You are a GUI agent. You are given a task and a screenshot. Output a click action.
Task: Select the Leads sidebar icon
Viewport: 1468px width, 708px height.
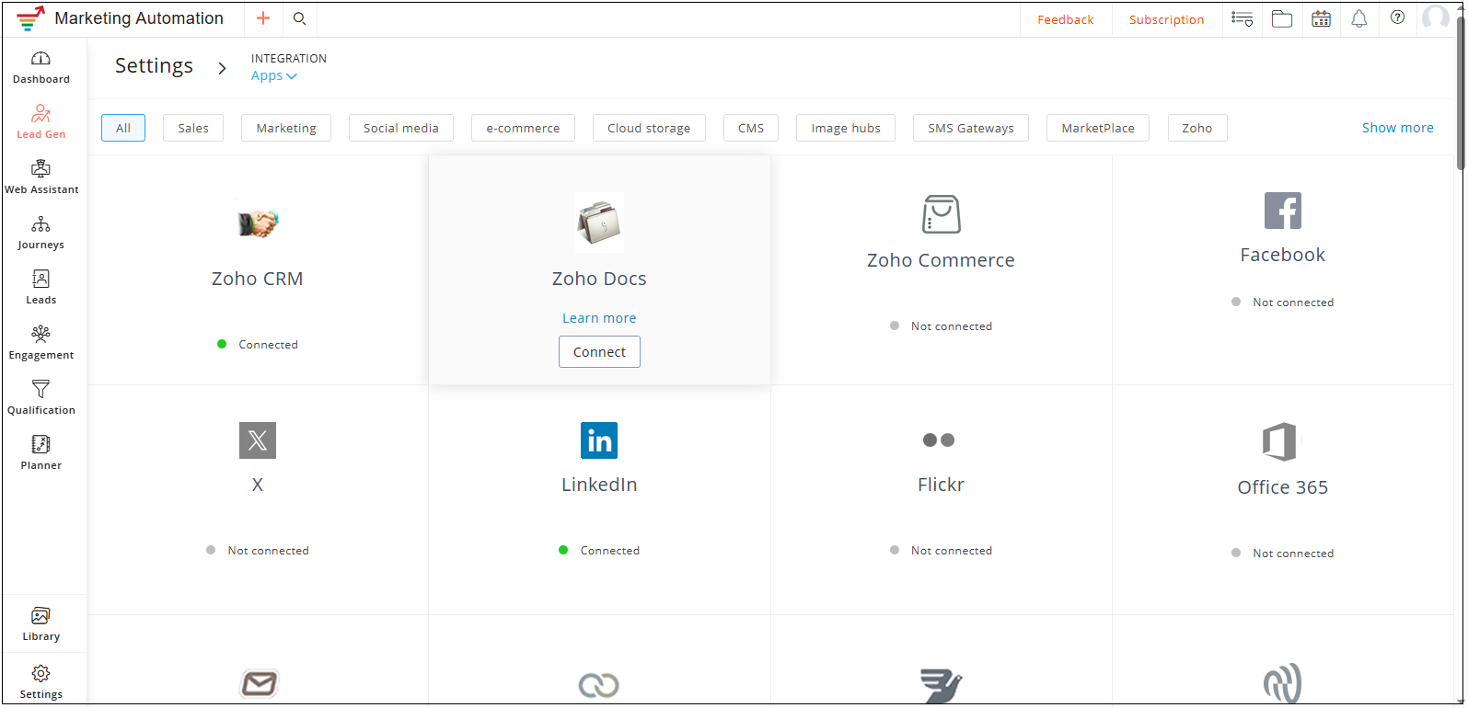click(41, 288)
